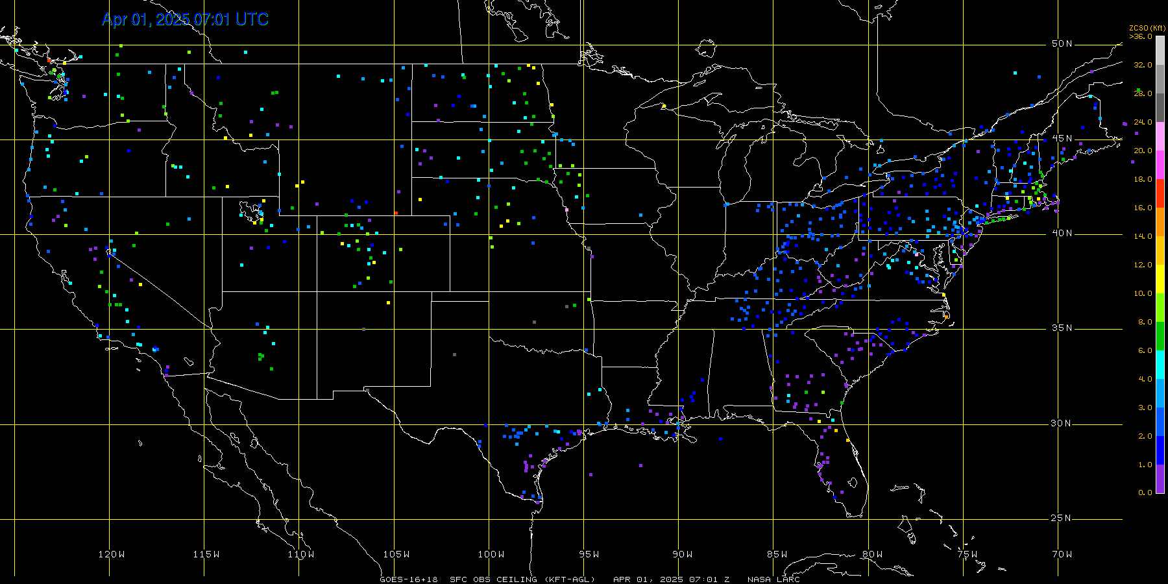Pick the medium gray 28.0–32.0 legend swatch
The image size is (1168, 584).
pyautogui.click(x=1160, y=79)
